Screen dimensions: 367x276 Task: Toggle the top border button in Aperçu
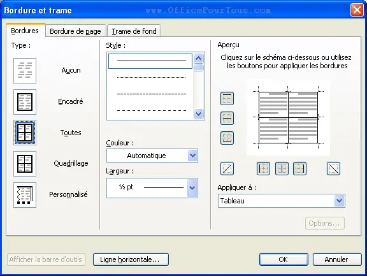[x=227, y=98]
